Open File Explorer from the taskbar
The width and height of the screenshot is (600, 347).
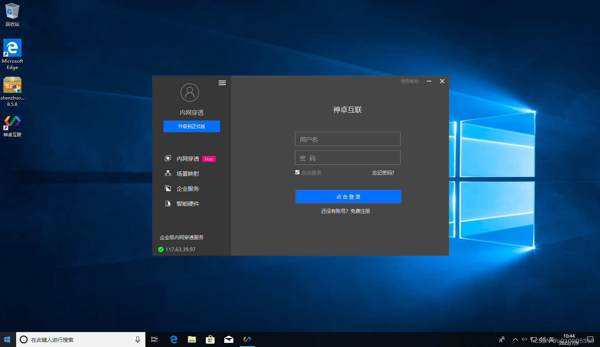tap(192, 339)
